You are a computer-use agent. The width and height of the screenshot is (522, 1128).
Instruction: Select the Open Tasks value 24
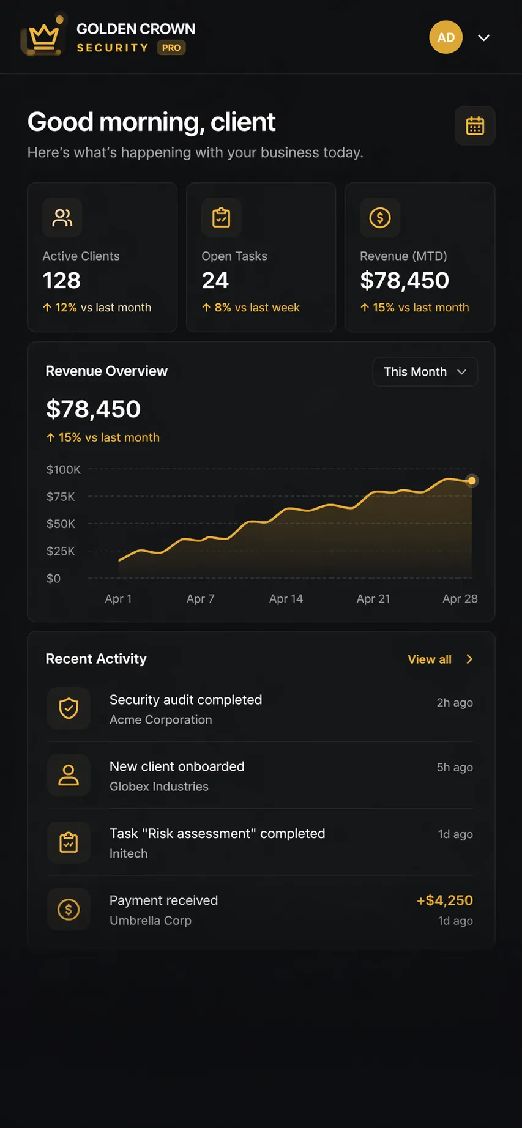pyautogui.click(x=215, y=280)
